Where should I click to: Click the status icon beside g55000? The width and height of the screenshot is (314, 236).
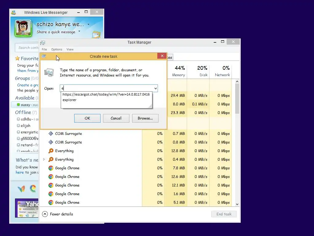[18, 139]
